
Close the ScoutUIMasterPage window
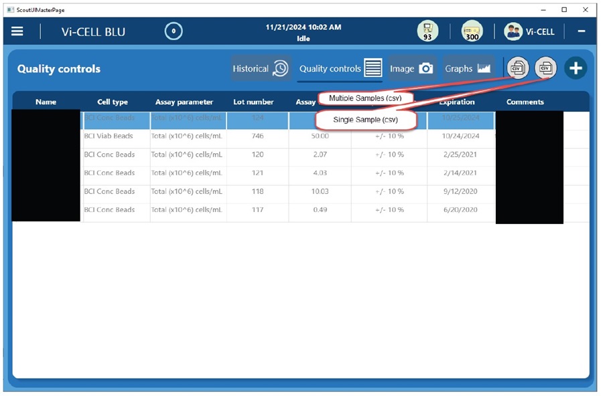586,10
